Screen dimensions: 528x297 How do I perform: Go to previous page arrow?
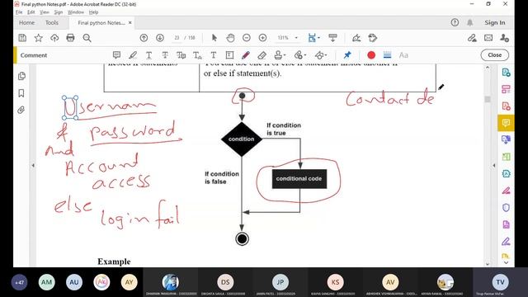144,38
